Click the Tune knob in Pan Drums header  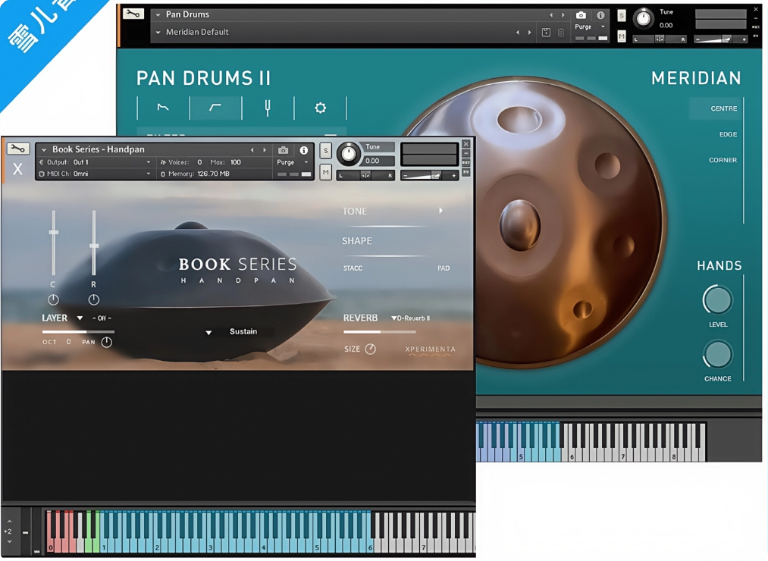tap(643, 19)
